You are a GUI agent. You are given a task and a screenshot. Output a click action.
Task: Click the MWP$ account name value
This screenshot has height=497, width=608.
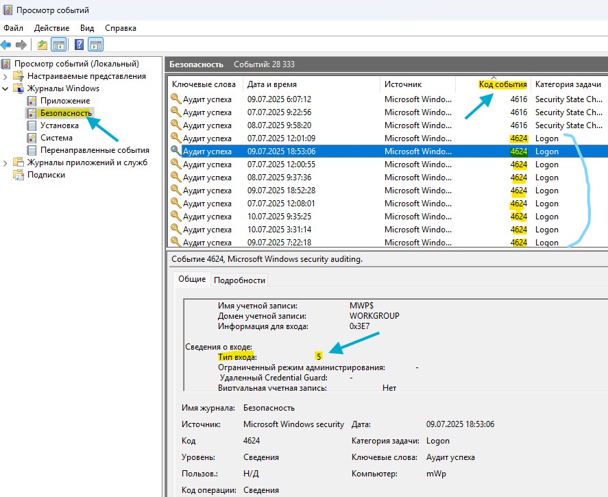(361, 306)
